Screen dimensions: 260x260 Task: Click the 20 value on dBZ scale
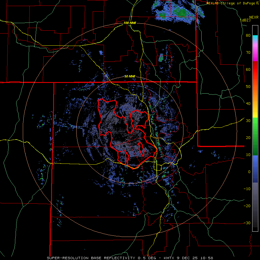click(248, 138)
